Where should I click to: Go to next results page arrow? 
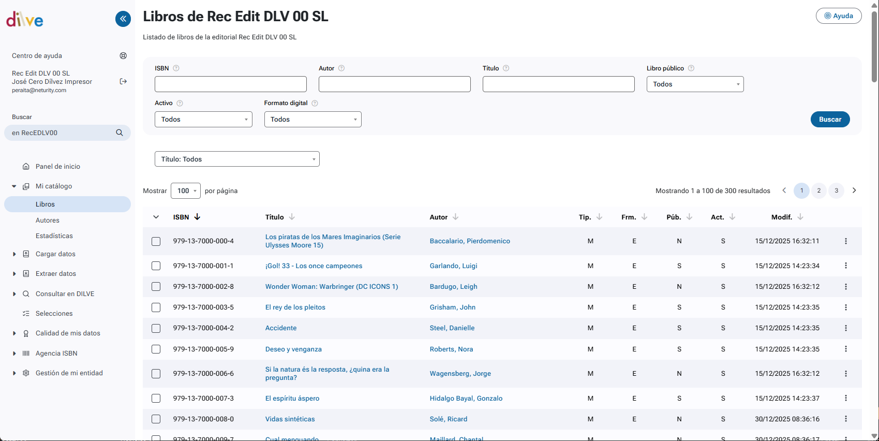[x=854, y=190]
